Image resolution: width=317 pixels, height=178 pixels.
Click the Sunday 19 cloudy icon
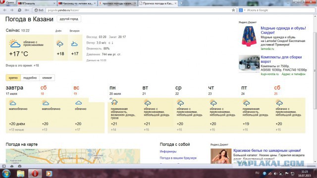click(x=78, y=103)
